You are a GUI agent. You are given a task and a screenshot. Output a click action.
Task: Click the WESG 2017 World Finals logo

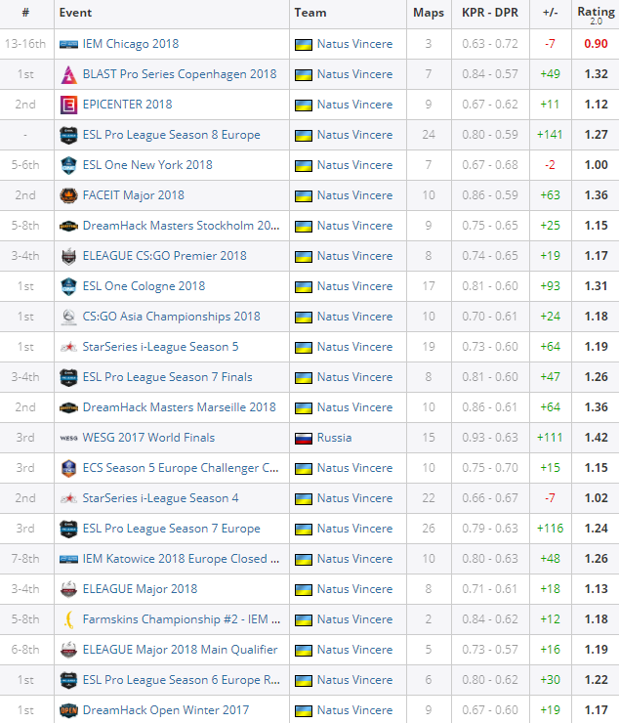68,438
